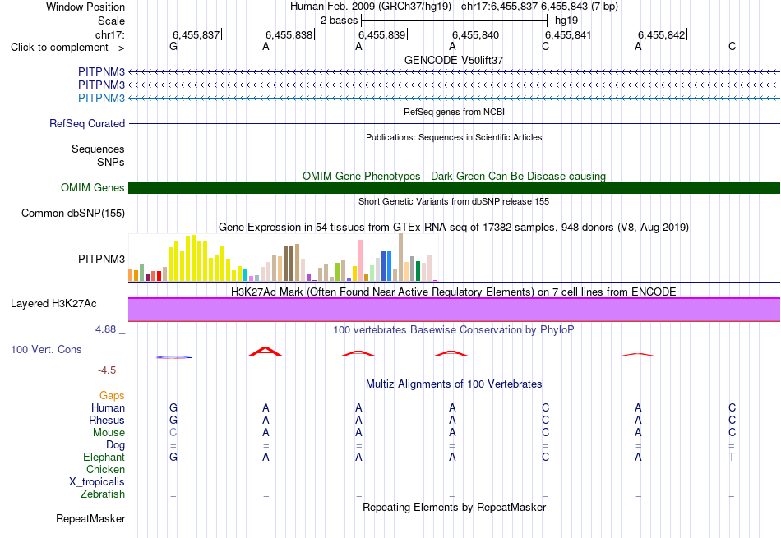
Task: Select the "Mouse" species row label
Action: [x=109, y=433]
